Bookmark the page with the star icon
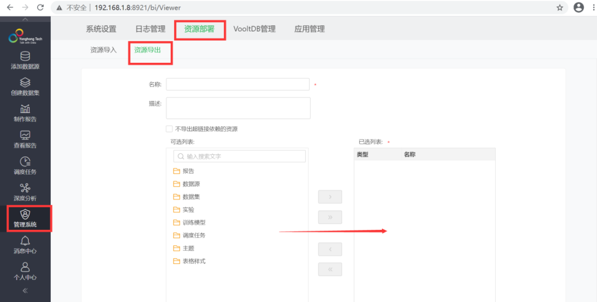 coord(559,8)
